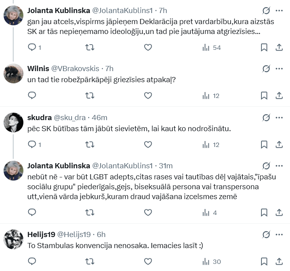
Task: Share Wilnis's tweet via share icon
Action: pos(279,95)
